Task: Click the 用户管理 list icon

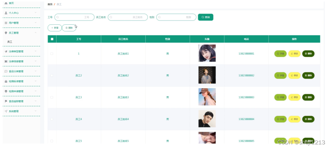Action: tap(6, 23)
